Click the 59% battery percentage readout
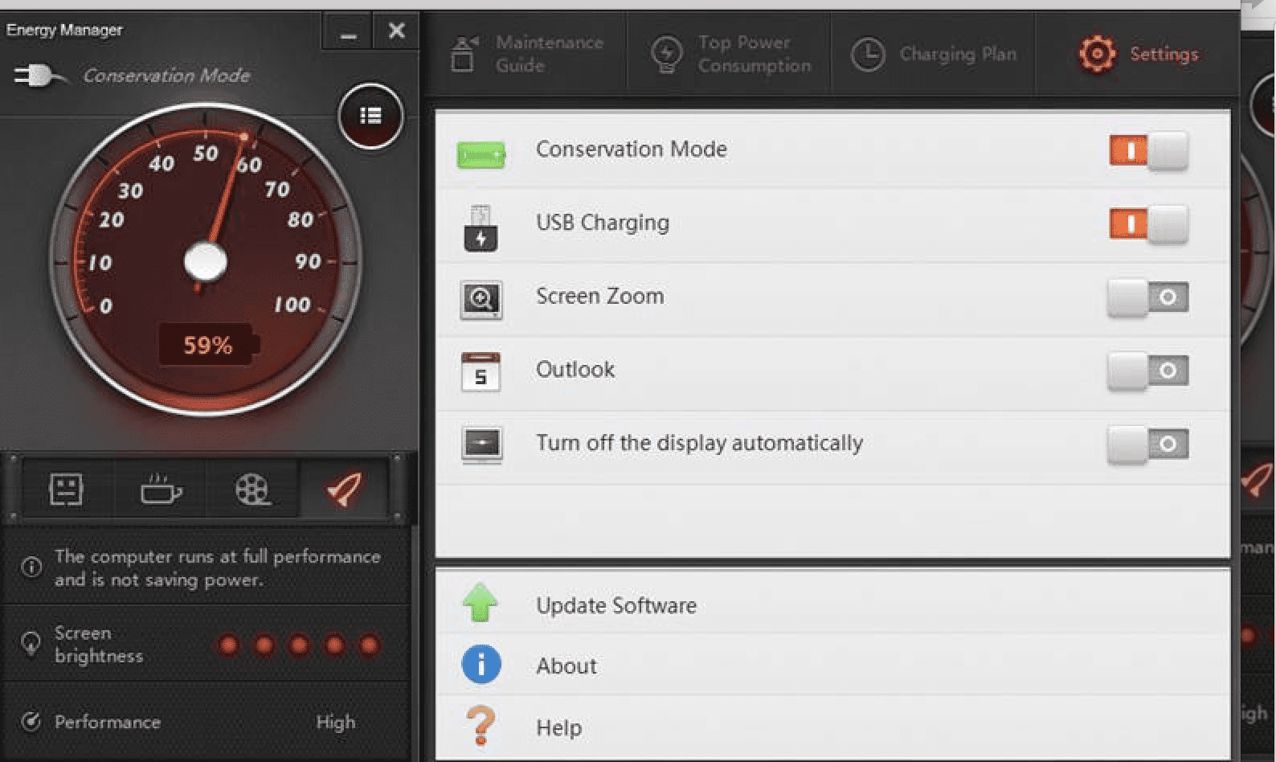This screenshot has width=1276, height=762. coord(208,346)
